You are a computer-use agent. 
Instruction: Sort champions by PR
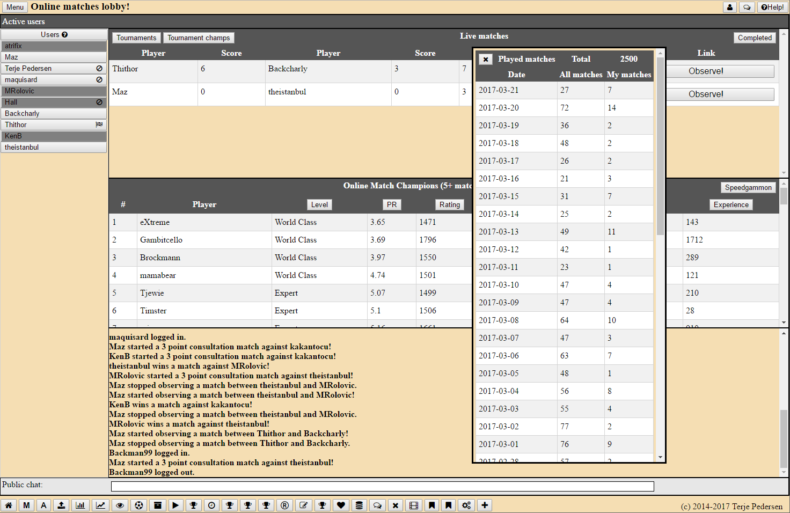(392, 204)
